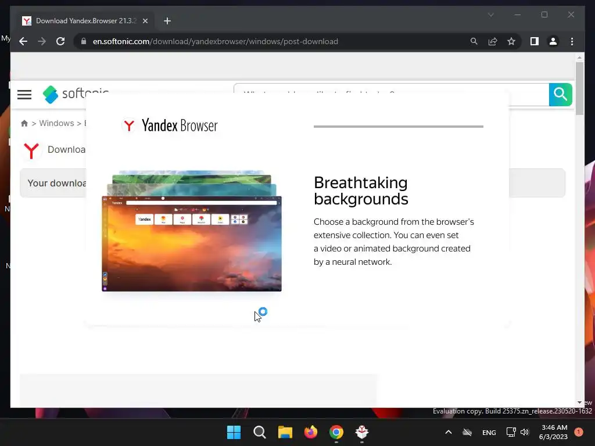Screen dimensions: 595x446
Task: Open the tab search dropdown arrow
Action: click(490, 15)
